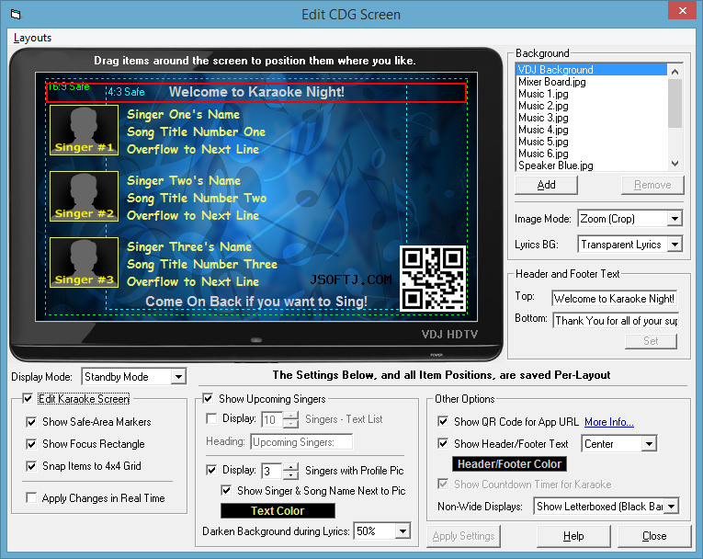
Task: Select Singer #1 profile picture
Action: [84, 131]
